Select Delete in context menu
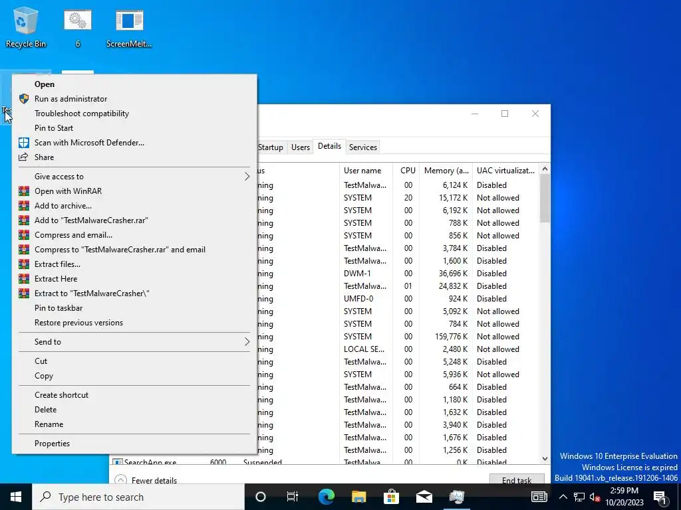The width and height of the screenshot is (681, 510). click(x=134, y=410)
